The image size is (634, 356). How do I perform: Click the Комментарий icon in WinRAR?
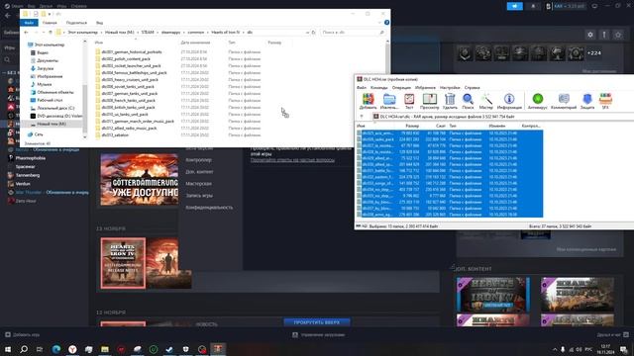[x=564, y=101]
